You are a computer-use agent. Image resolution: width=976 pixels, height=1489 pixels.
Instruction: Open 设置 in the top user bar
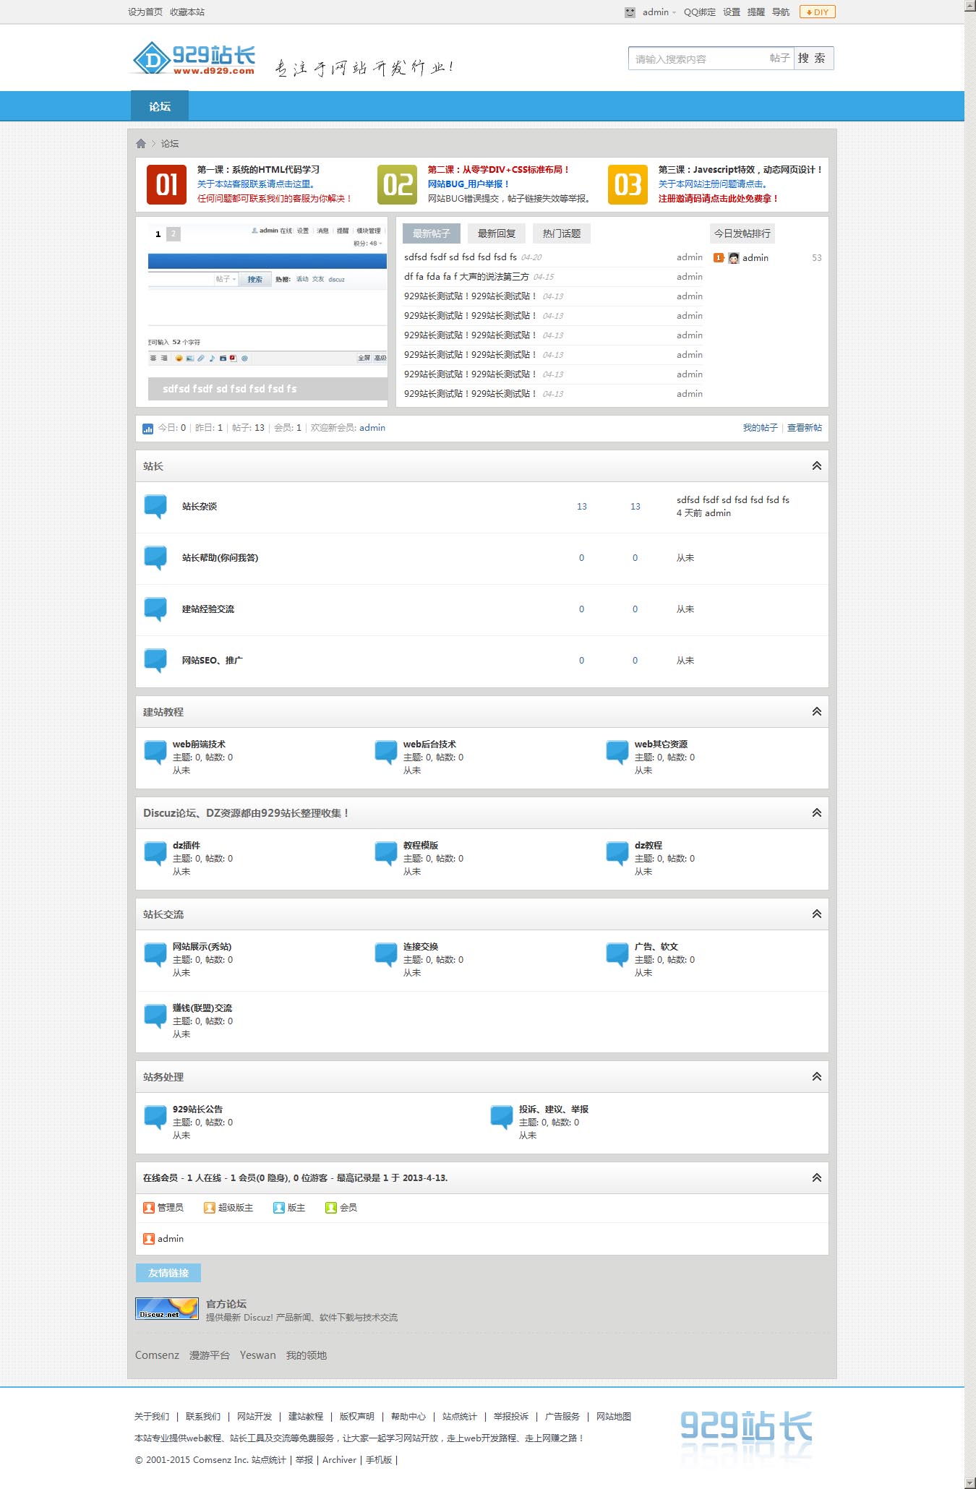point(732,12)
